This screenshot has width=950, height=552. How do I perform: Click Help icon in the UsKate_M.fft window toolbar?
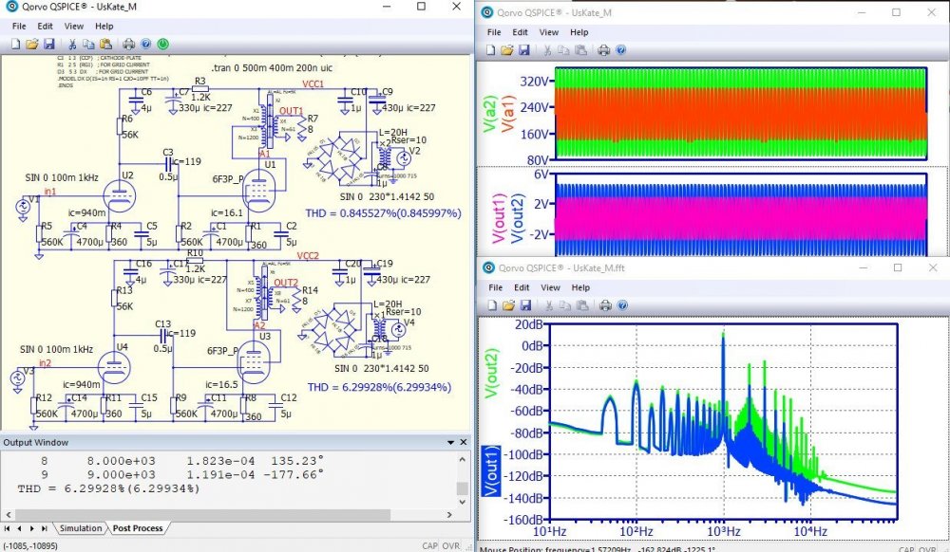click(x=623, y=304)
